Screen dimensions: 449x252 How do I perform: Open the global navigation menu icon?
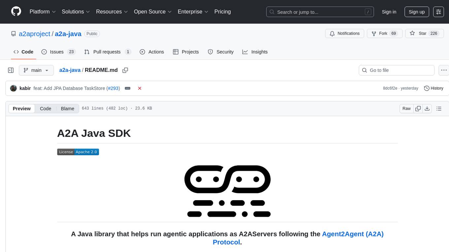click(438, 12)
